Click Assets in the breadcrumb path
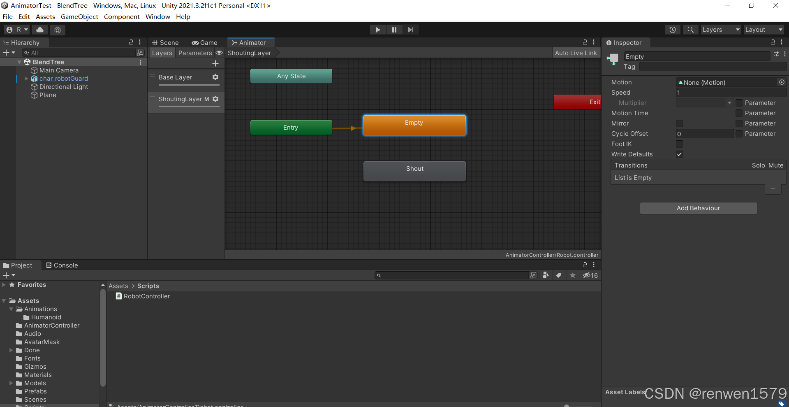Image resolution: width=789 pixels, height=407 pixels. tap(118, 286)
